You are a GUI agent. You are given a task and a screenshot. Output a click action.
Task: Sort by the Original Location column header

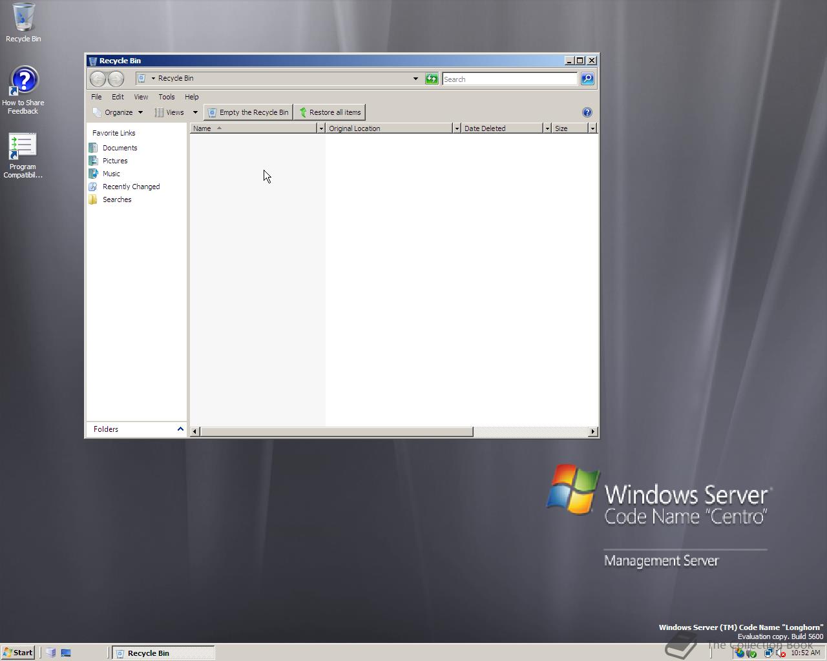[389, 128]
